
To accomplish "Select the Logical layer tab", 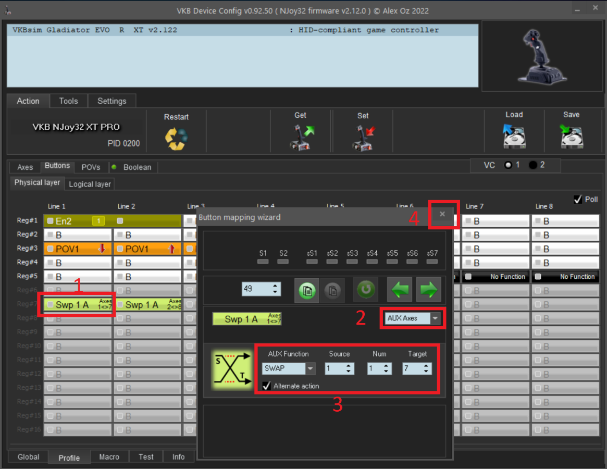I will pyautogui.click(x=90, y=184).
